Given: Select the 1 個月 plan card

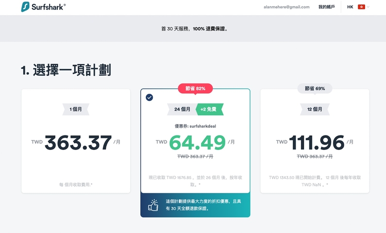Looking at the screenshot, I should point(76,141).
